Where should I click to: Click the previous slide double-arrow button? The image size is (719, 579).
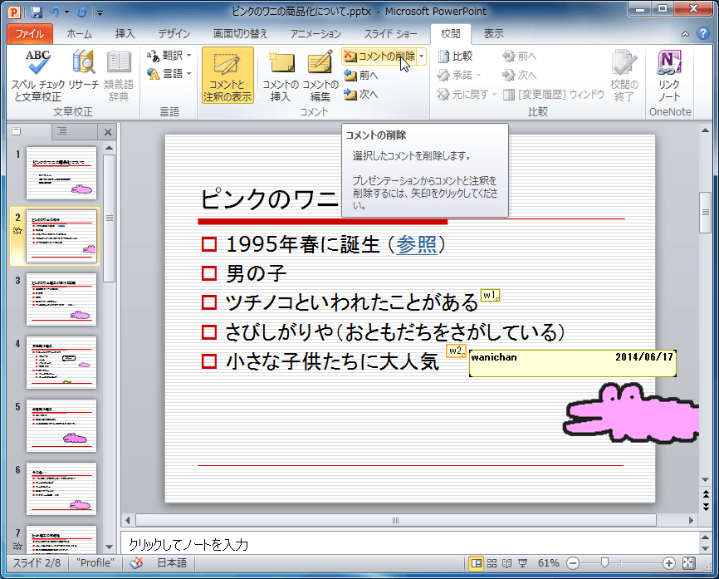[706, 494]
